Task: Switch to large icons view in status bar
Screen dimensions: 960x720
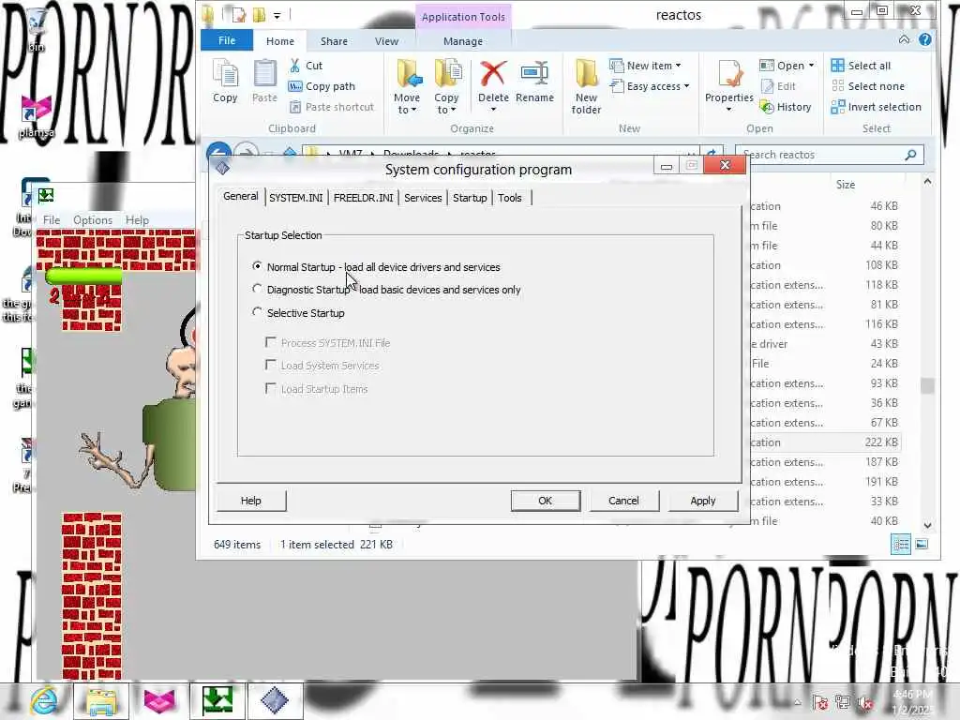Action: [x=922, y=545]
